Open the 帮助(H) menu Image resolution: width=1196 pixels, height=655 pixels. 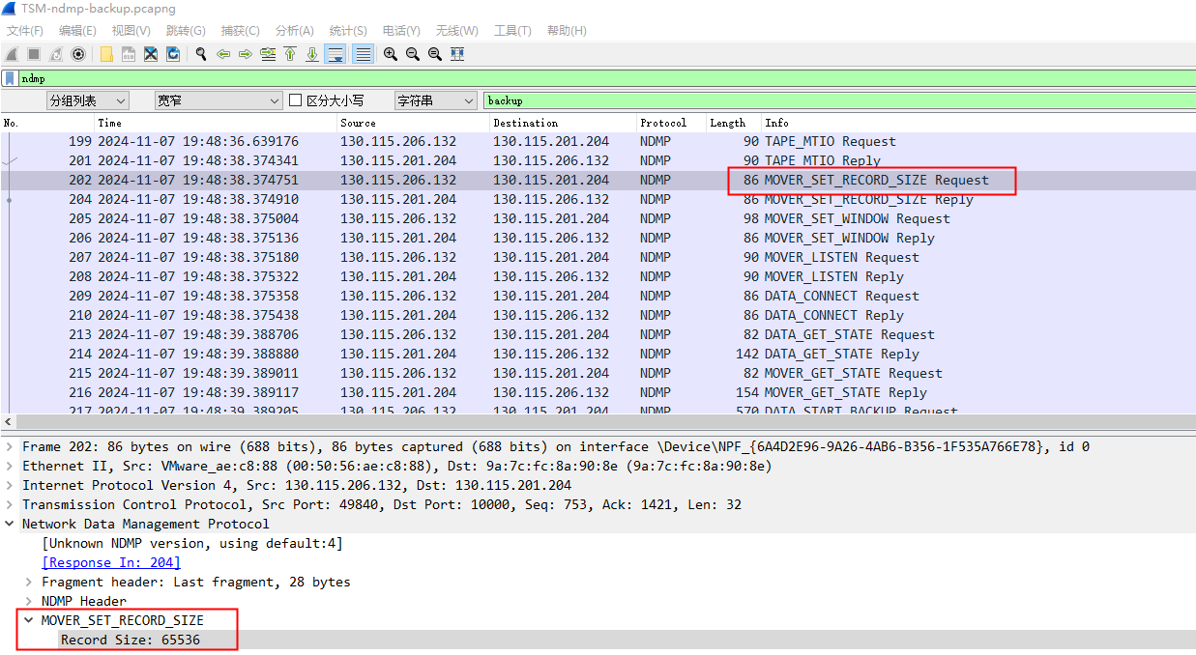click(567, 31)
